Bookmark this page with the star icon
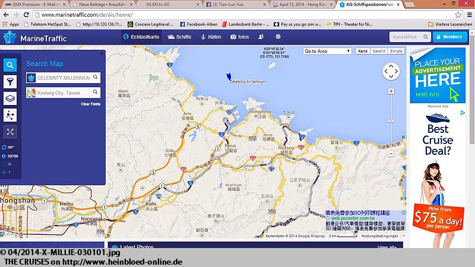 click(x=458, y=14)
